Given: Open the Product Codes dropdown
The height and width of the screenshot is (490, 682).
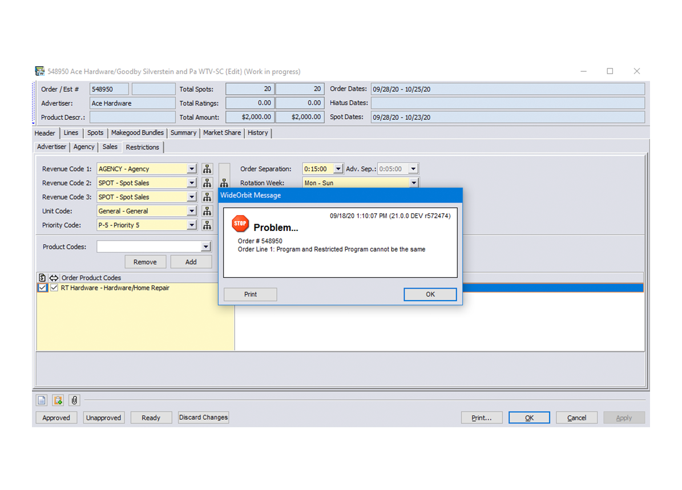Looking at the screenshot, I should [x=206, y=247].
